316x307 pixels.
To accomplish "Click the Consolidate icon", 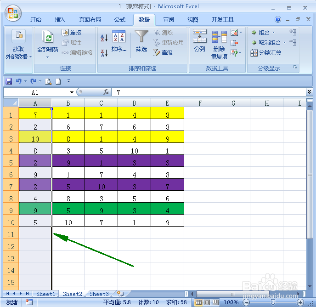I will tap(234, 43).
